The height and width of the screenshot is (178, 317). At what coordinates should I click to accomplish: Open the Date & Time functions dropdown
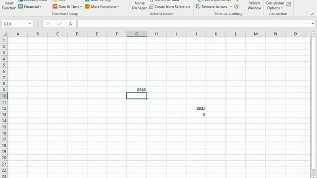pyautogui.click(x=67, y=6)
